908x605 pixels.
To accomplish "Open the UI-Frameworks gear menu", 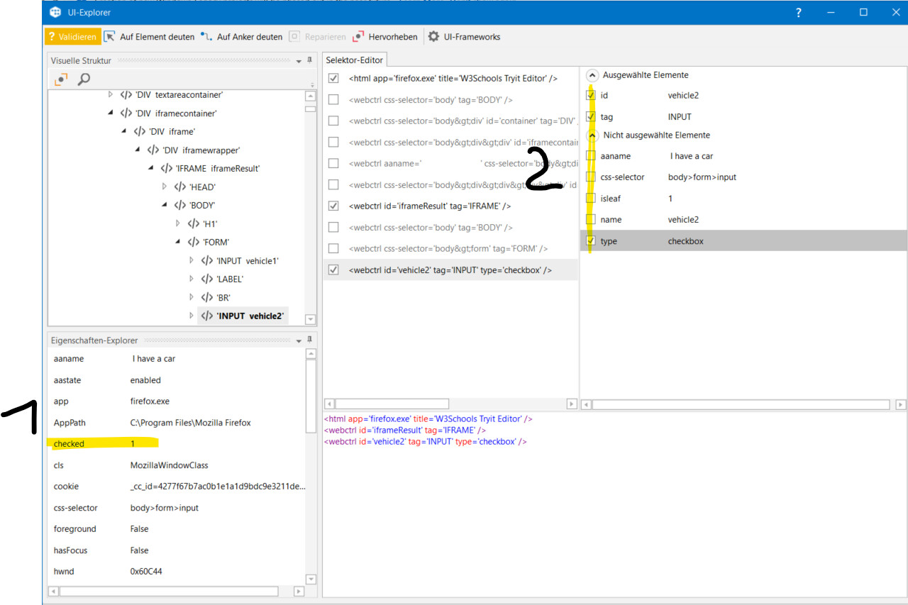I will 464,37.
